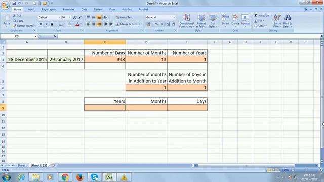Image resolution: width=324 pixels, height=182 pixels.
Task: Set middle vertical alignment
Action: tap(94, 17)
